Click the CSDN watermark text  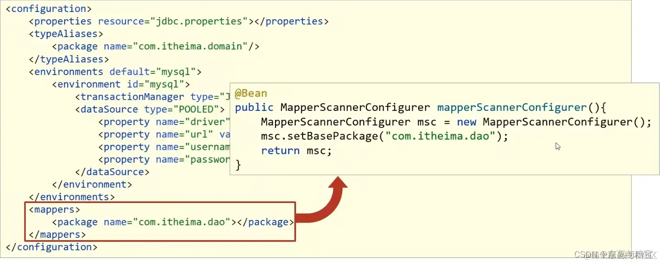tap(615, 254)
